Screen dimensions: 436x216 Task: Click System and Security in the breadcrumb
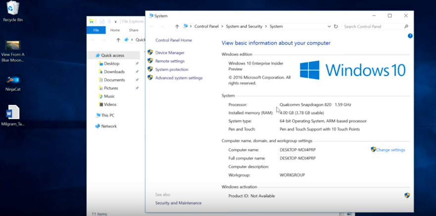[244, 26]
